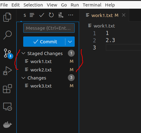The width and height of the screenshot is (141, 133).
Task: Click the text 2.3 on editor line 2
Action: [x=110, y=40]
